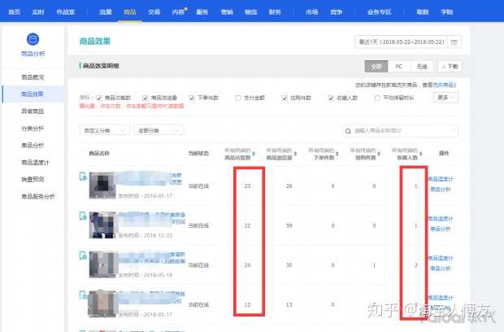Viewport: 504px width, 332px height.
Task: Click the 商品分析 envelope icon in sidebar
Action: pyautogui.click(x=33, y=39)
